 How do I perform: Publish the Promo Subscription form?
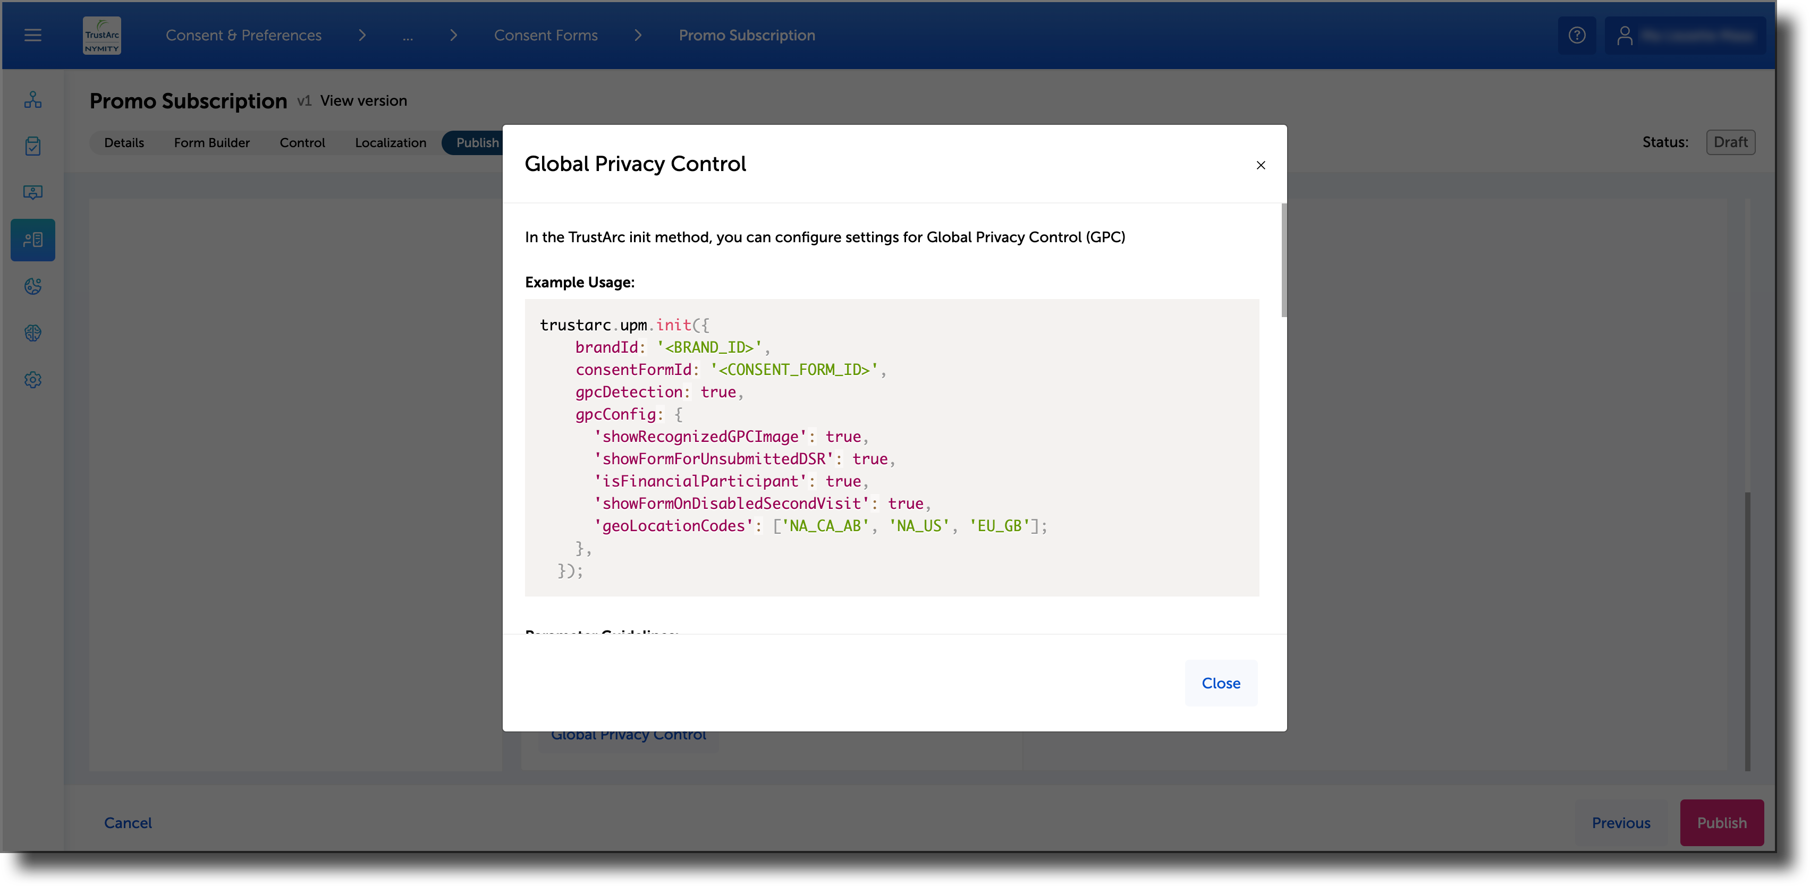[1721, 823]
